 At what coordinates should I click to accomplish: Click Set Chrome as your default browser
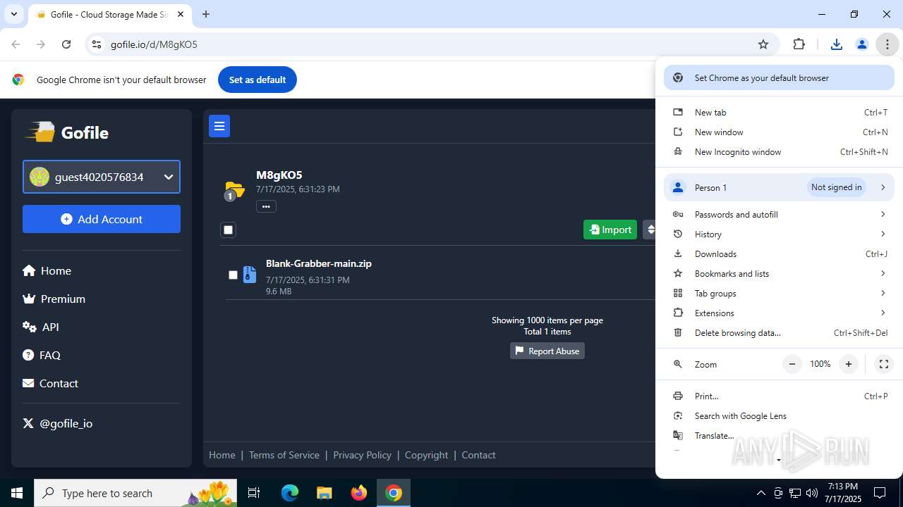(x=779, y=77)
